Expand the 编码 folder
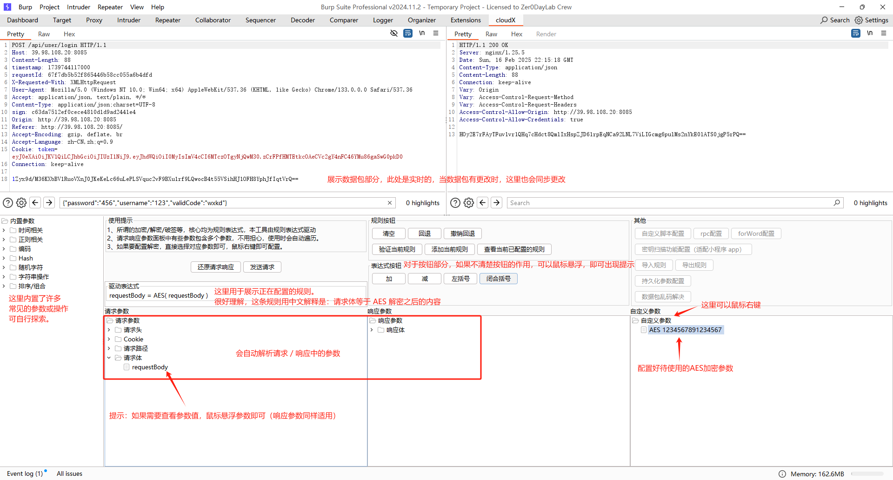893x480 pixels. [x=4, y=249]
